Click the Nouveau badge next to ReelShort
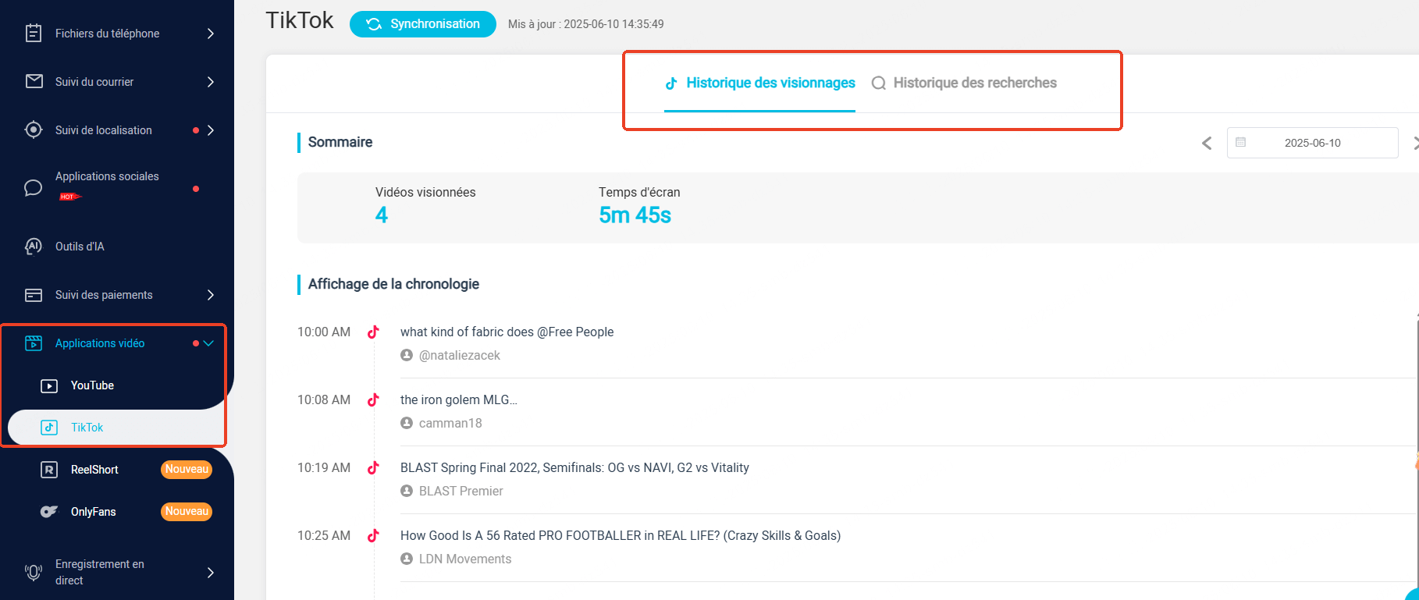1419x600 pixels. [187, 469]
